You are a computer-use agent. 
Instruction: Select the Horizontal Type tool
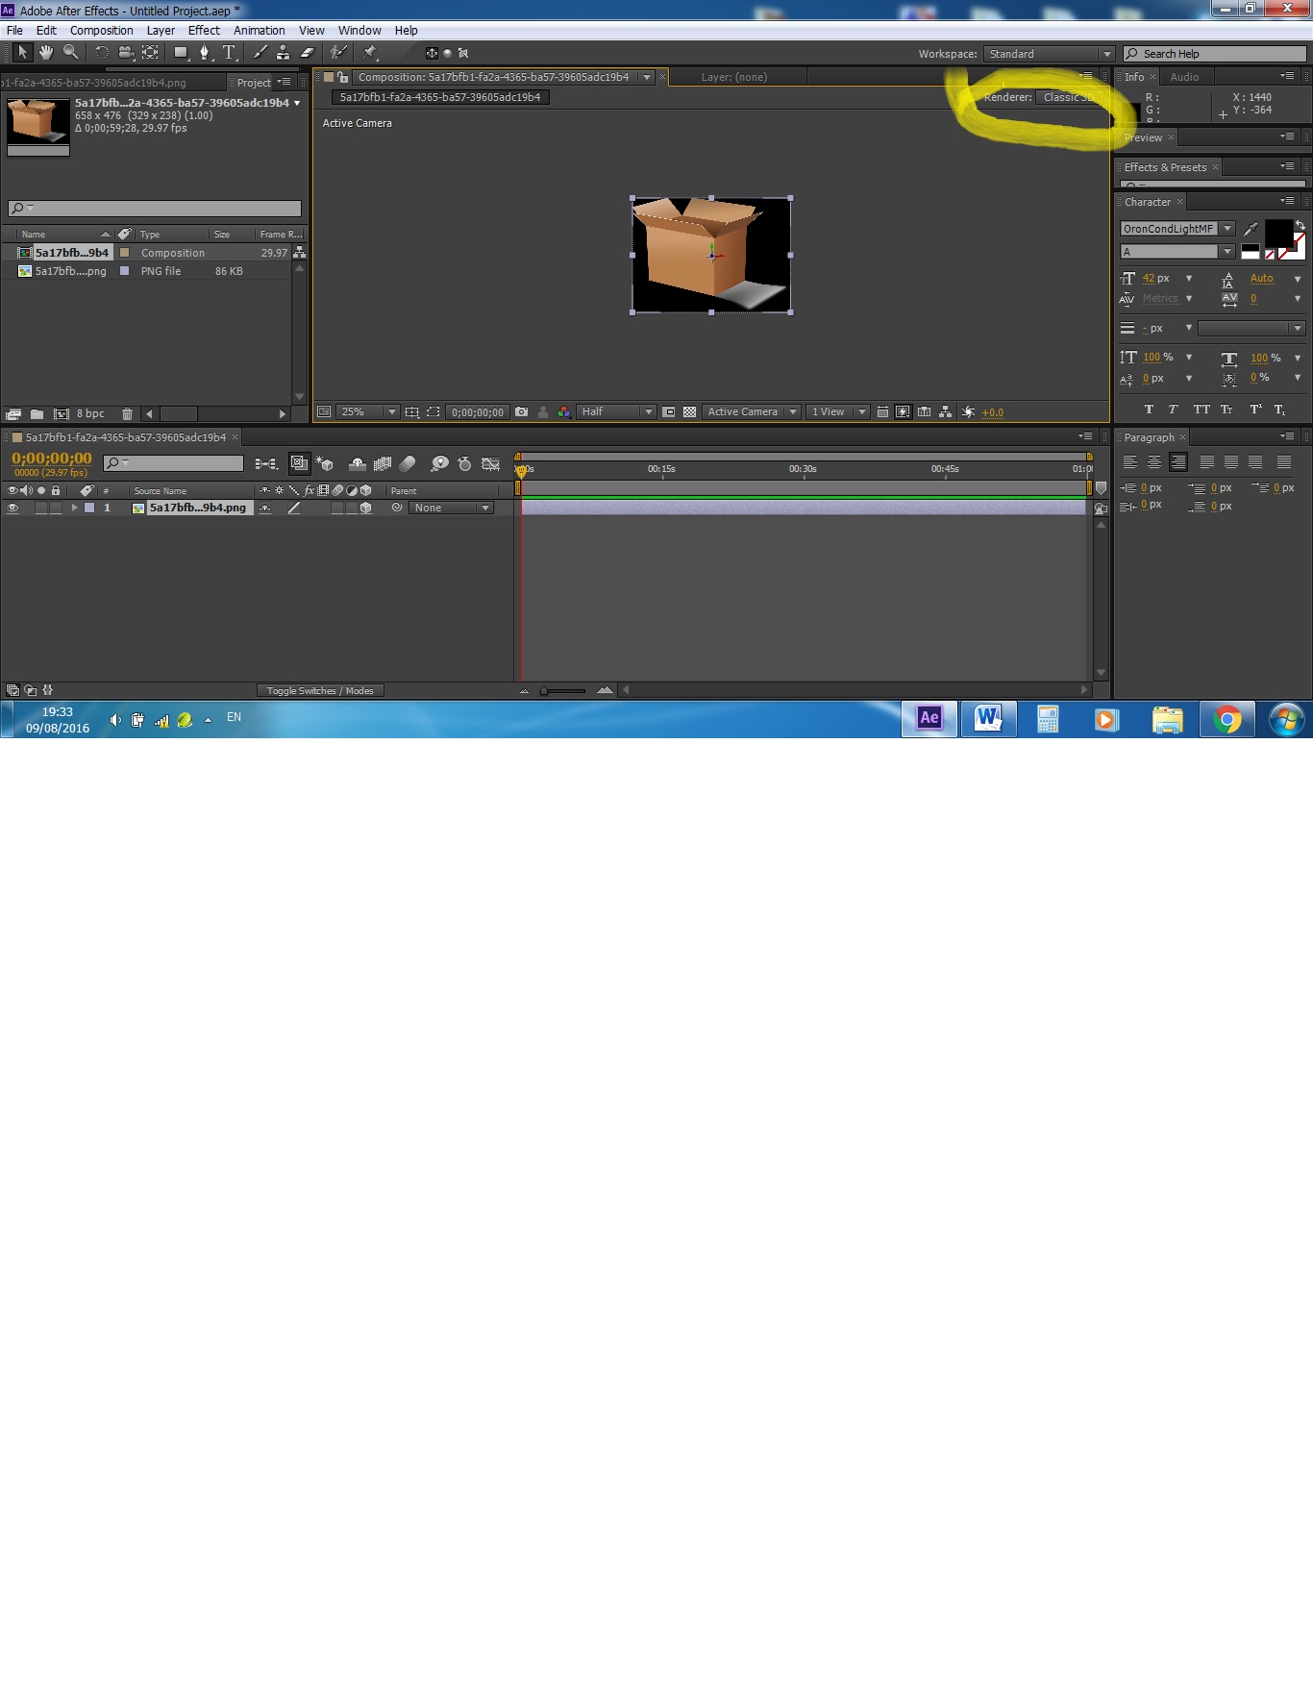[x=229, y=53]
